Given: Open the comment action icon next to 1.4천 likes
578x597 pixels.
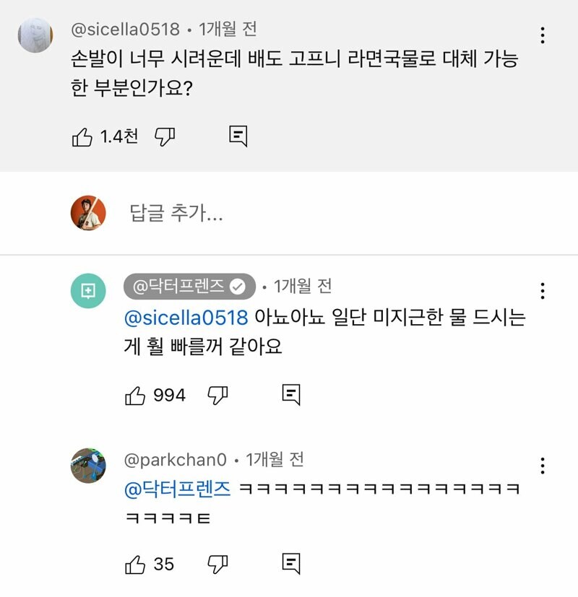Looking at the screenshot, I should click(238, 134).
